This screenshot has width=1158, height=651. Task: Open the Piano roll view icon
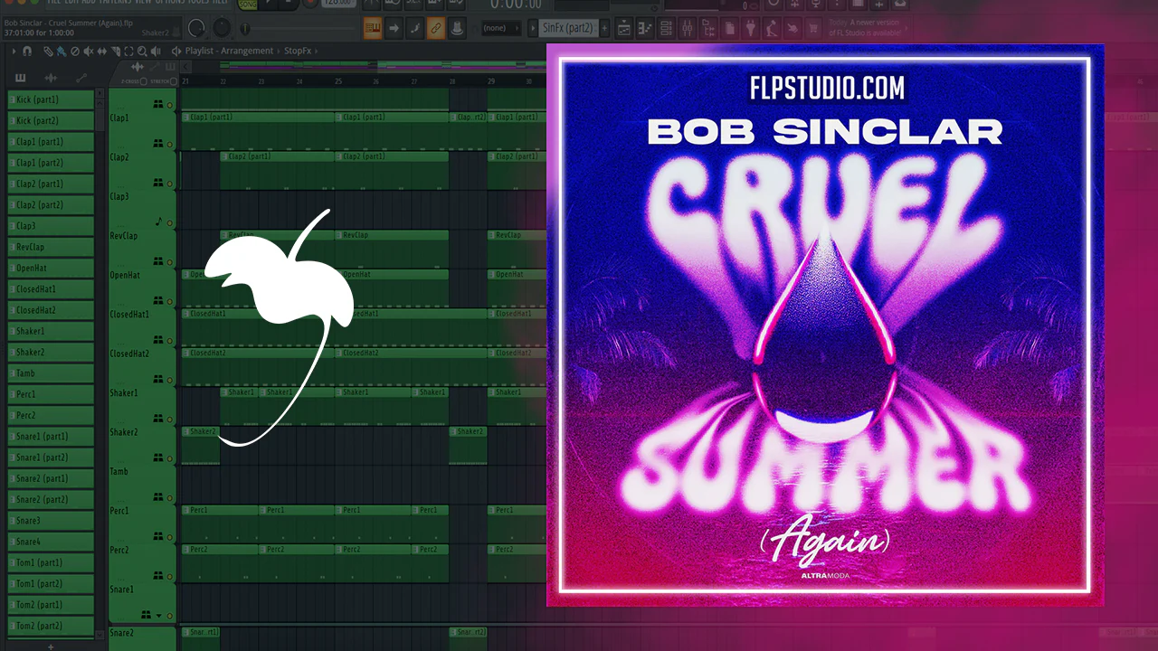coord(644,28)
